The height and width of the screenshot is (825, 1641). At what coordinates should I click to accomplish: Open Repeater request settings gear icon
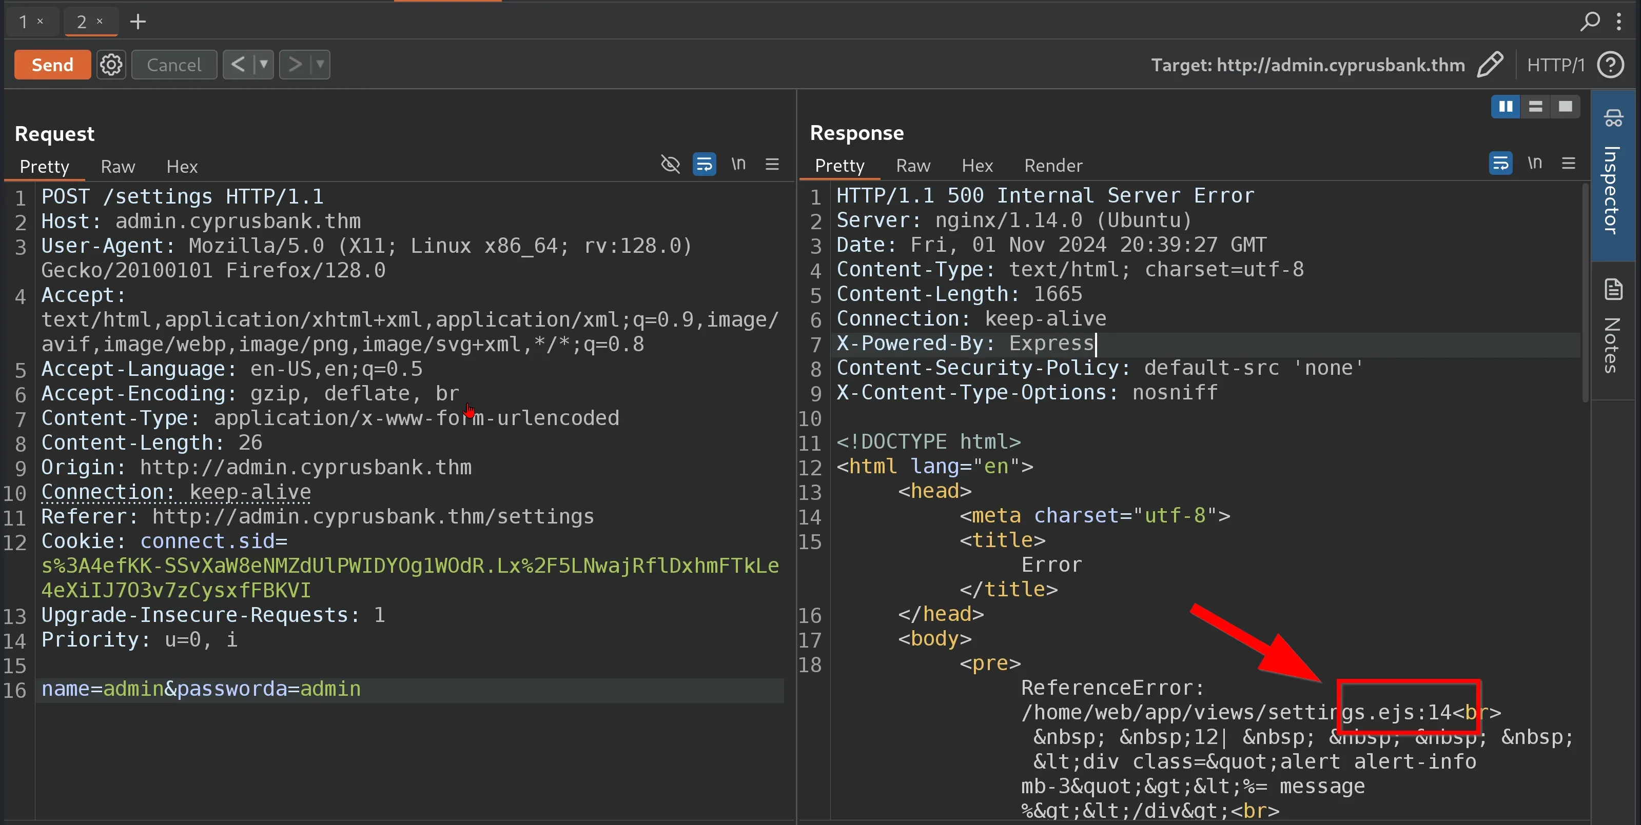(x=111, y=64)
